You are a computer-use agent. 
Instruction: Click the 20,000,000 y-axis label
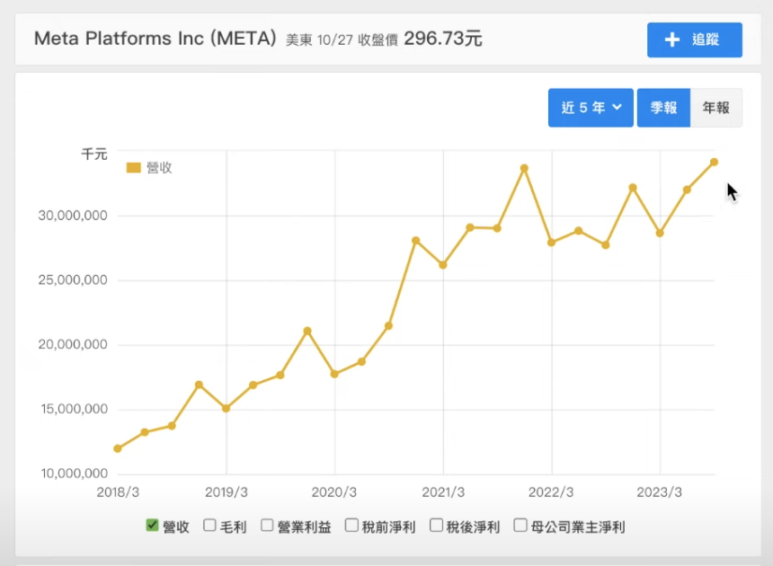(73, 344)
